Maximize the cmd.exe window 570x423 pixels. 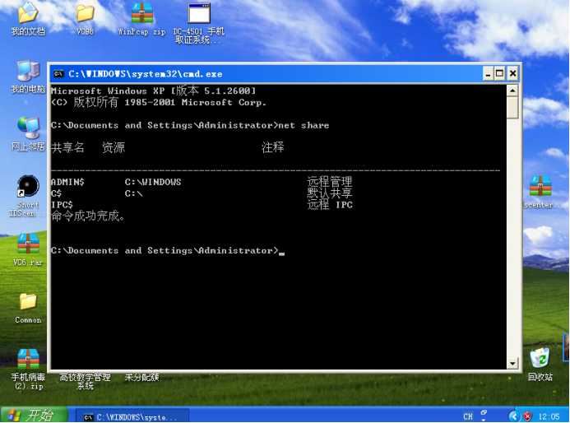pyautogui.click(x=499, y=74)
